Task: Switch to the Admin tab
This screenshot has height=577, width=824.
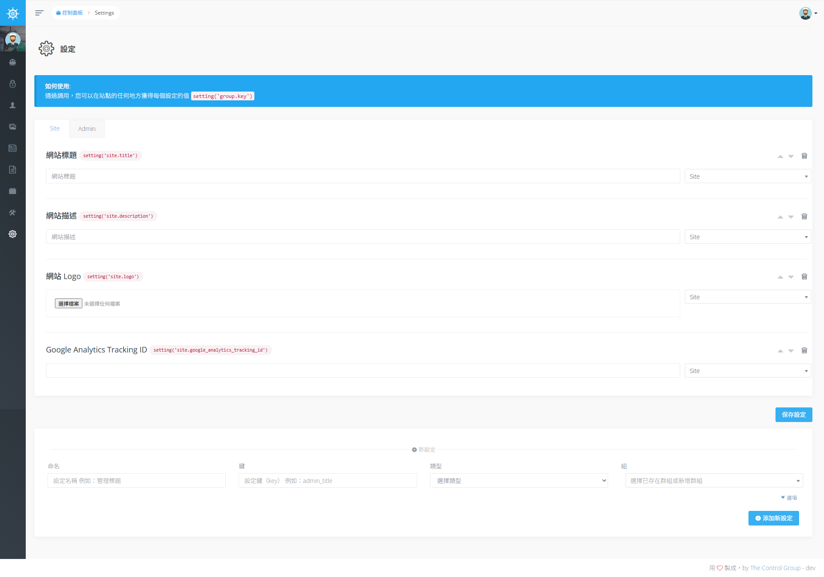Action: (x=87, y=129)
